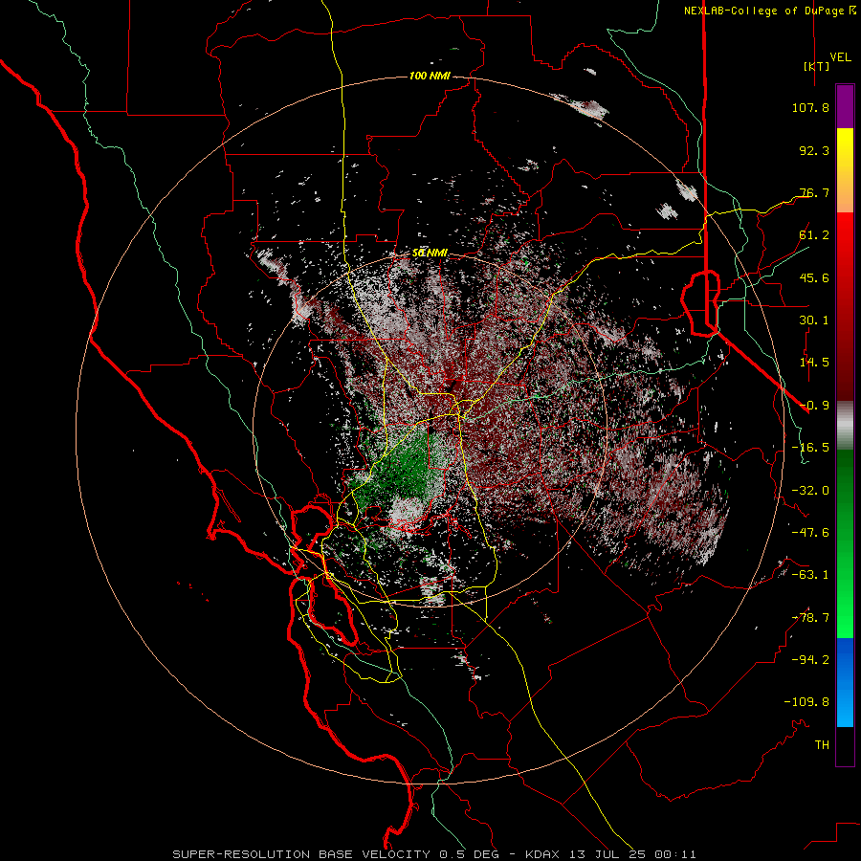Click the -94.2 scale value
The height and width of the screenshot is (861, 861).
(810, 659)
